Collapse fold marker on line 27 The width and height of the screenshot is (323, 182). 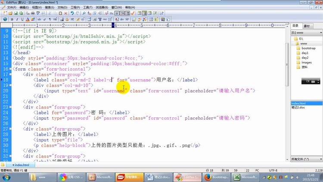point(10,129)
